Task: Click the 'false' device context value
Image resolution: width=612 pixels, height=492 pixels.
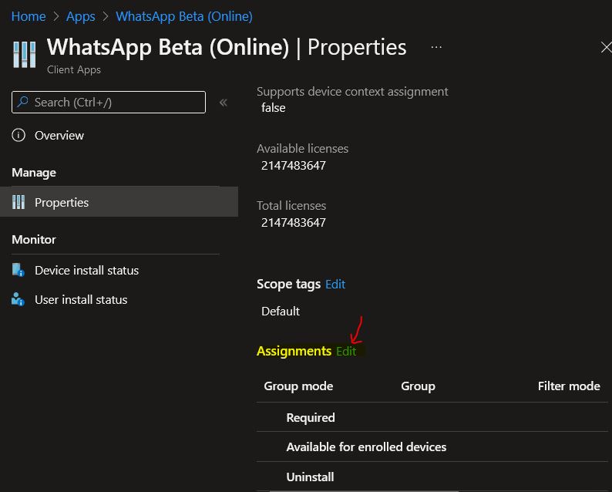Action: [x=273, y=108]
